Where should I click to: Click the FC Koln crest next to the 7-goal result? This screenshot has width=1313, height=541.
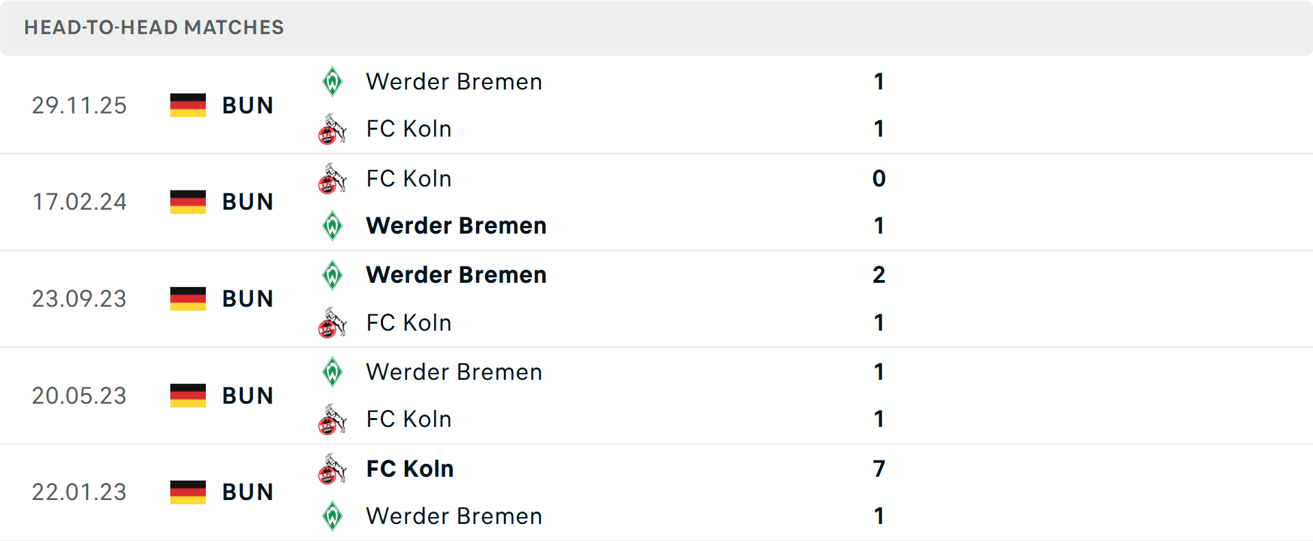tap(332, 469)
